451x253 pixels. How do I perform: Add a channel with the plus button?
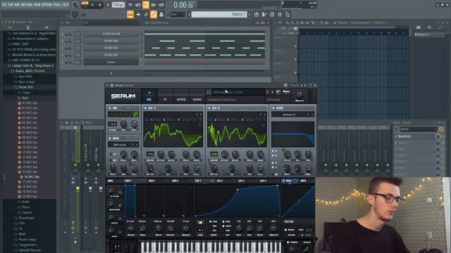(111, 73)
